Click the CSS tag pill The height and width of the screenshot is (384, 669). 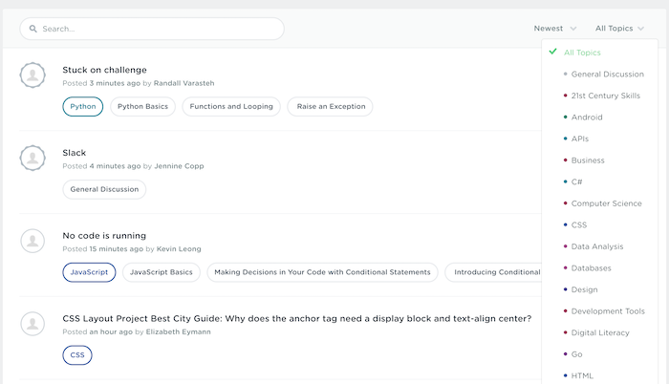(77, 355)
